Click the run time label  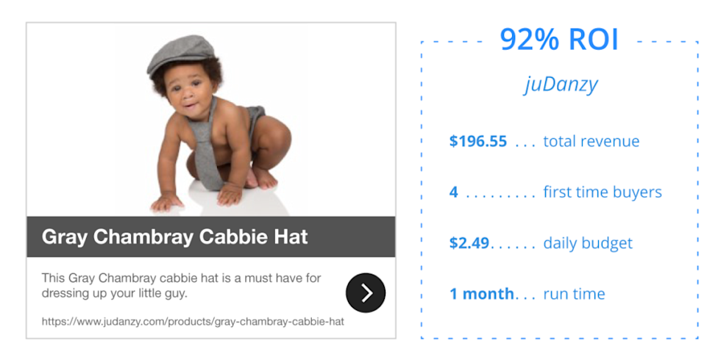coord(574,294)
